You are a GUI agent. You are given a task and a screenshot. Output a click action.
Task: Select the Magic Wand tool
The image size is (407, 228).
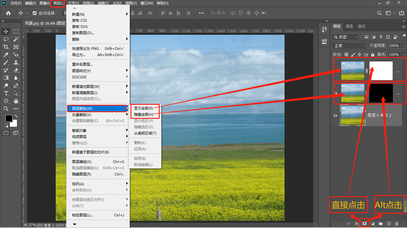pos(16,39)
